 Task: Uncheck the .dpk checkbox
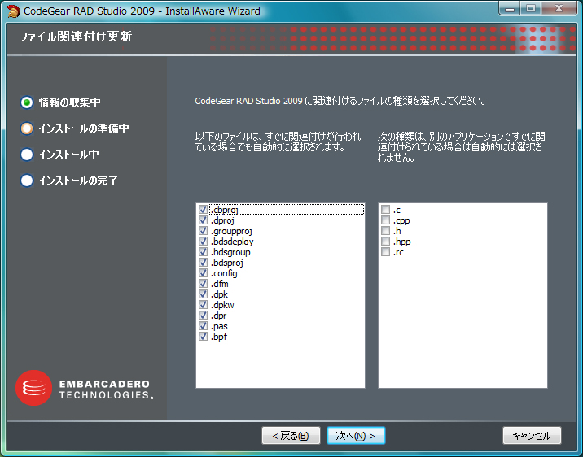203,294
